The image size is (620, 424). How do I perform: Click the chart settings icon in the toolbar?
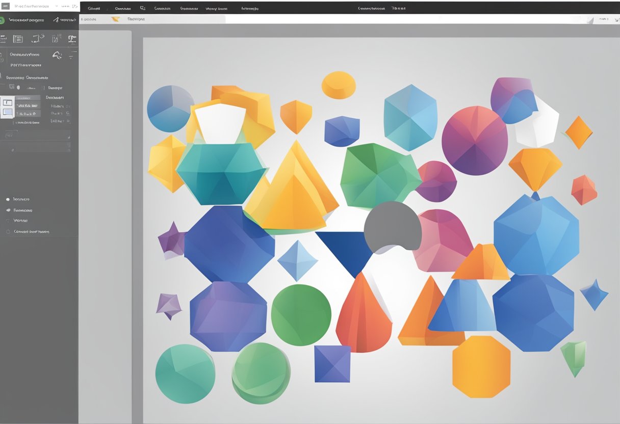55,38
